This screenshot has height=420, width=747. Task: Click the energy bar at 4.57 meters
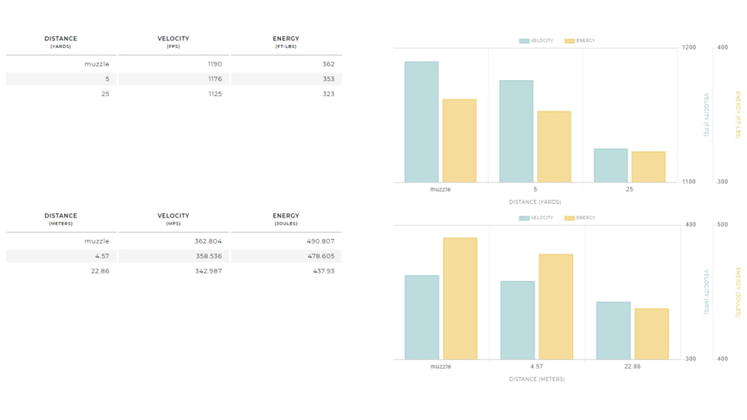pyautogui.click(x=555, y=307)
